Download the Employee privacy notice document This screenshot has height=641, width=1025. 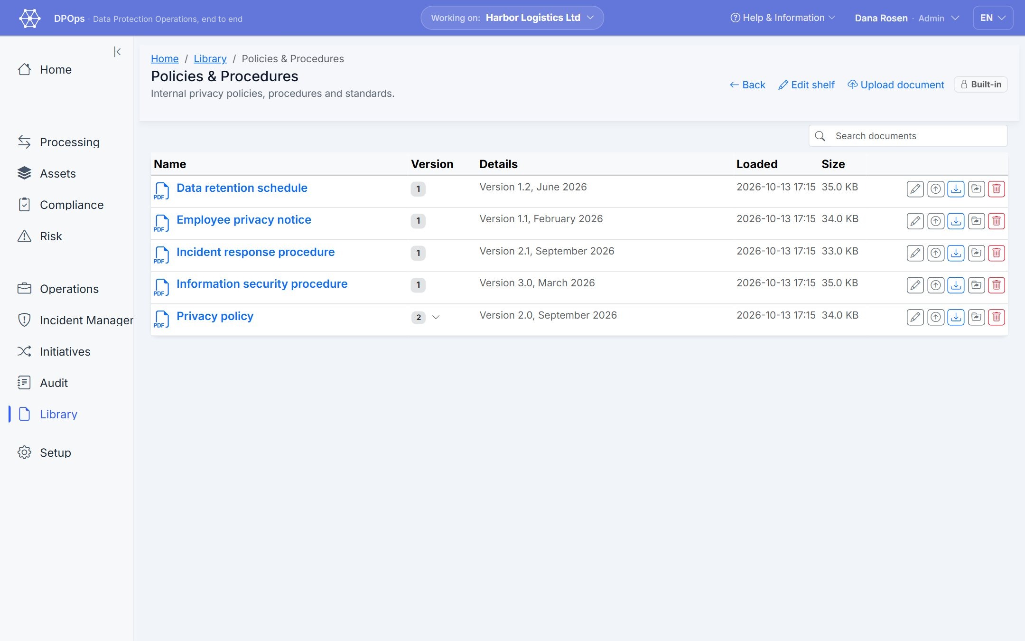pyautogui.click(x=956, y=221)
